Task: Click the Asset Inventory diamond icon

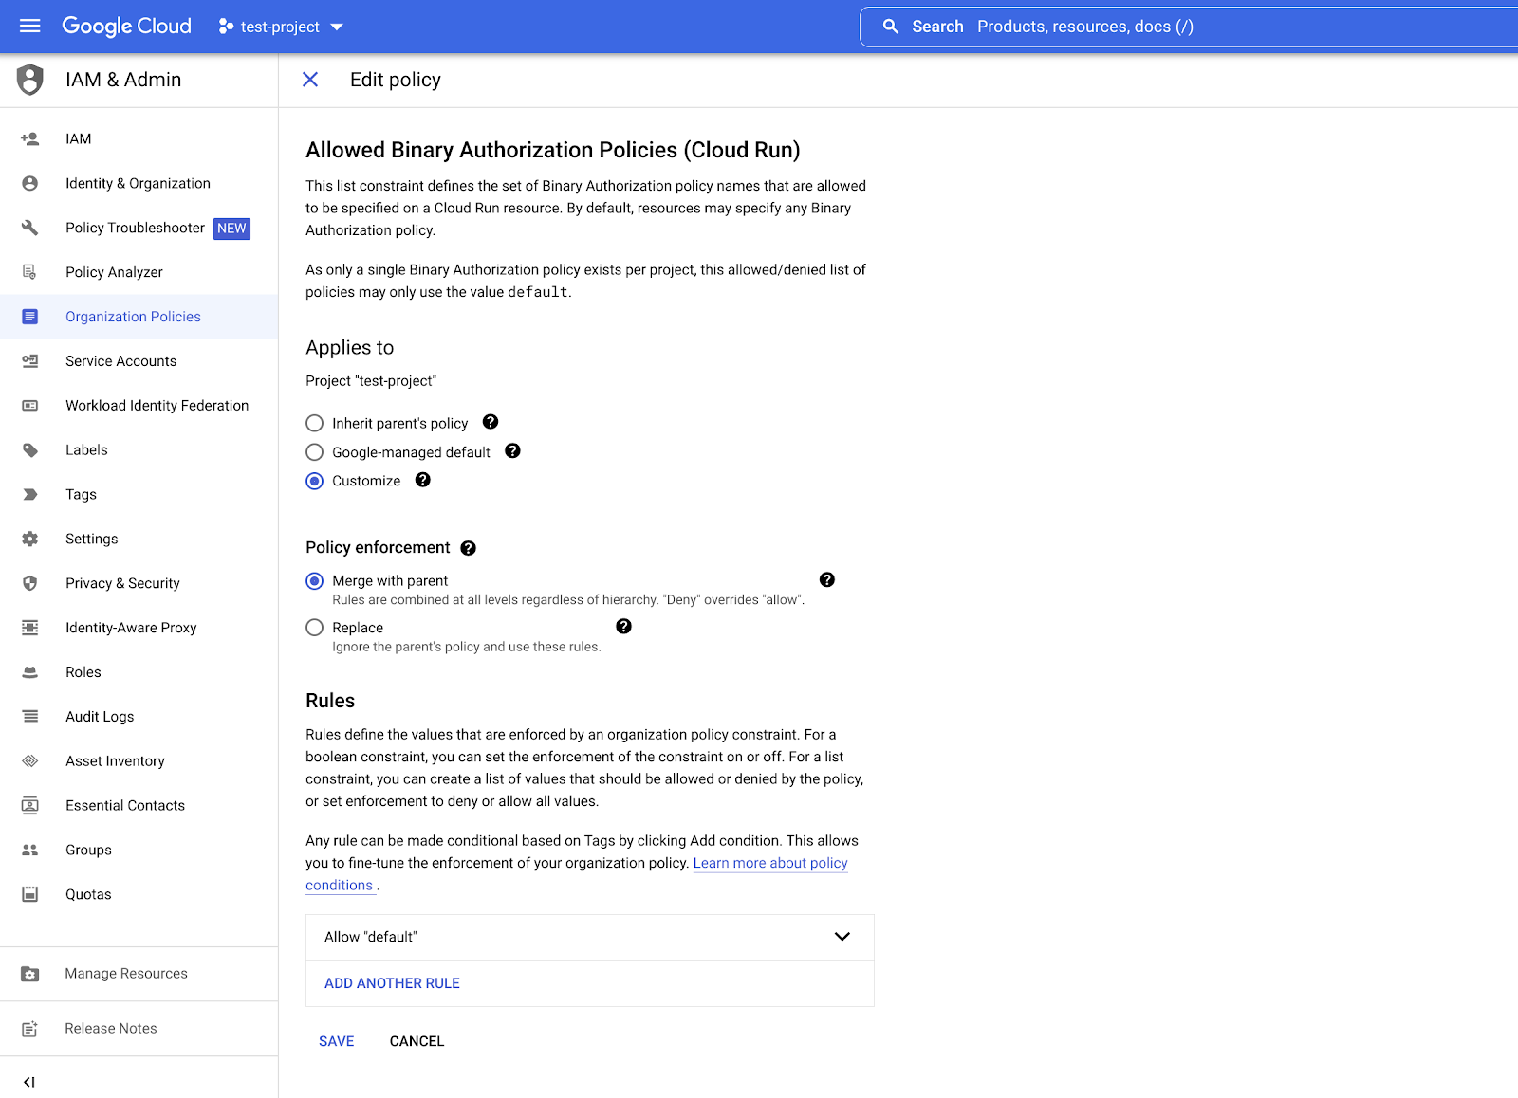Action: click(x=30, y=761)
